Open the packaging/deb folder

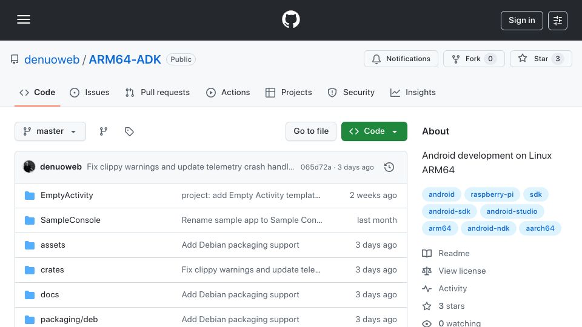tap(69, 320)
